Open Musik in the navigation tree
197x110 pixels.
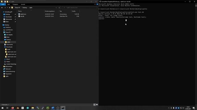[8, 59]
